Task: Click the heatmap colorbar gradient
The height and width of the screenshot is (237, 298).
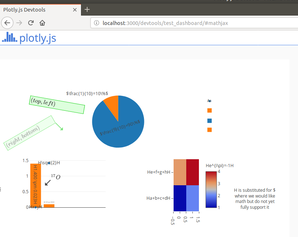Action: pyautogui.click(x=211, y=190)
